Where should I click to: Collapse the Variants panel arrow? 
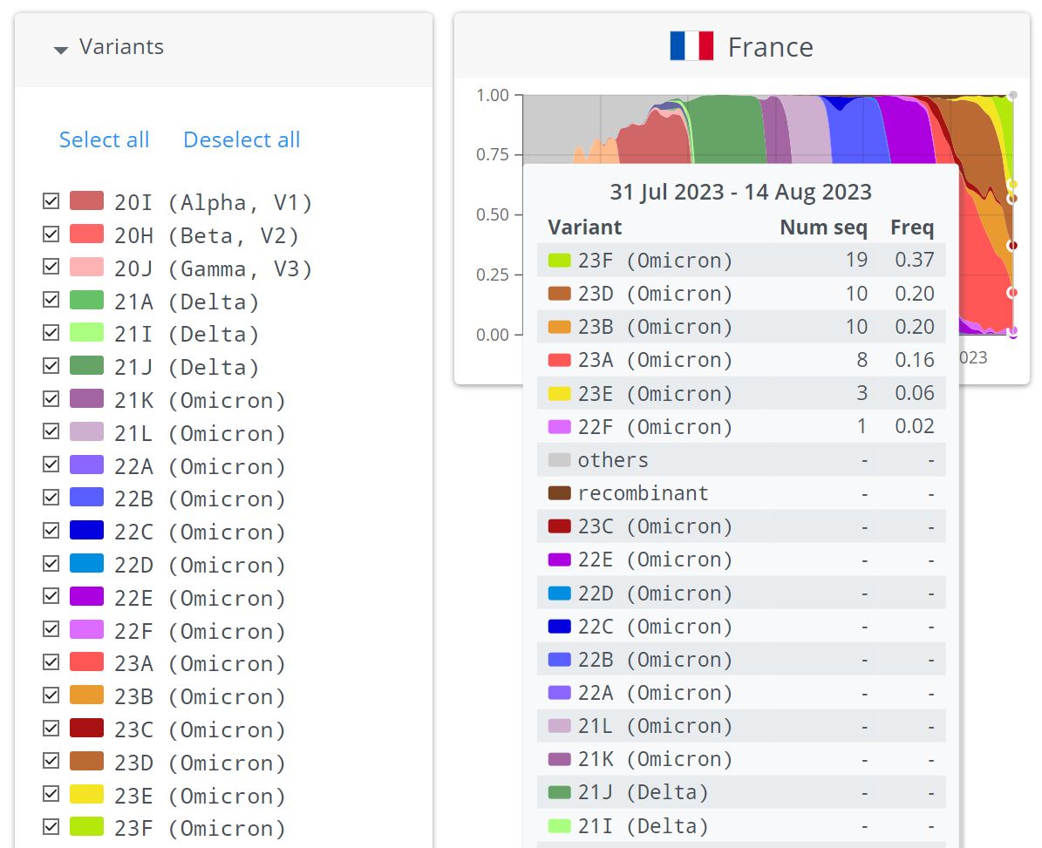[x=60, y=50]
